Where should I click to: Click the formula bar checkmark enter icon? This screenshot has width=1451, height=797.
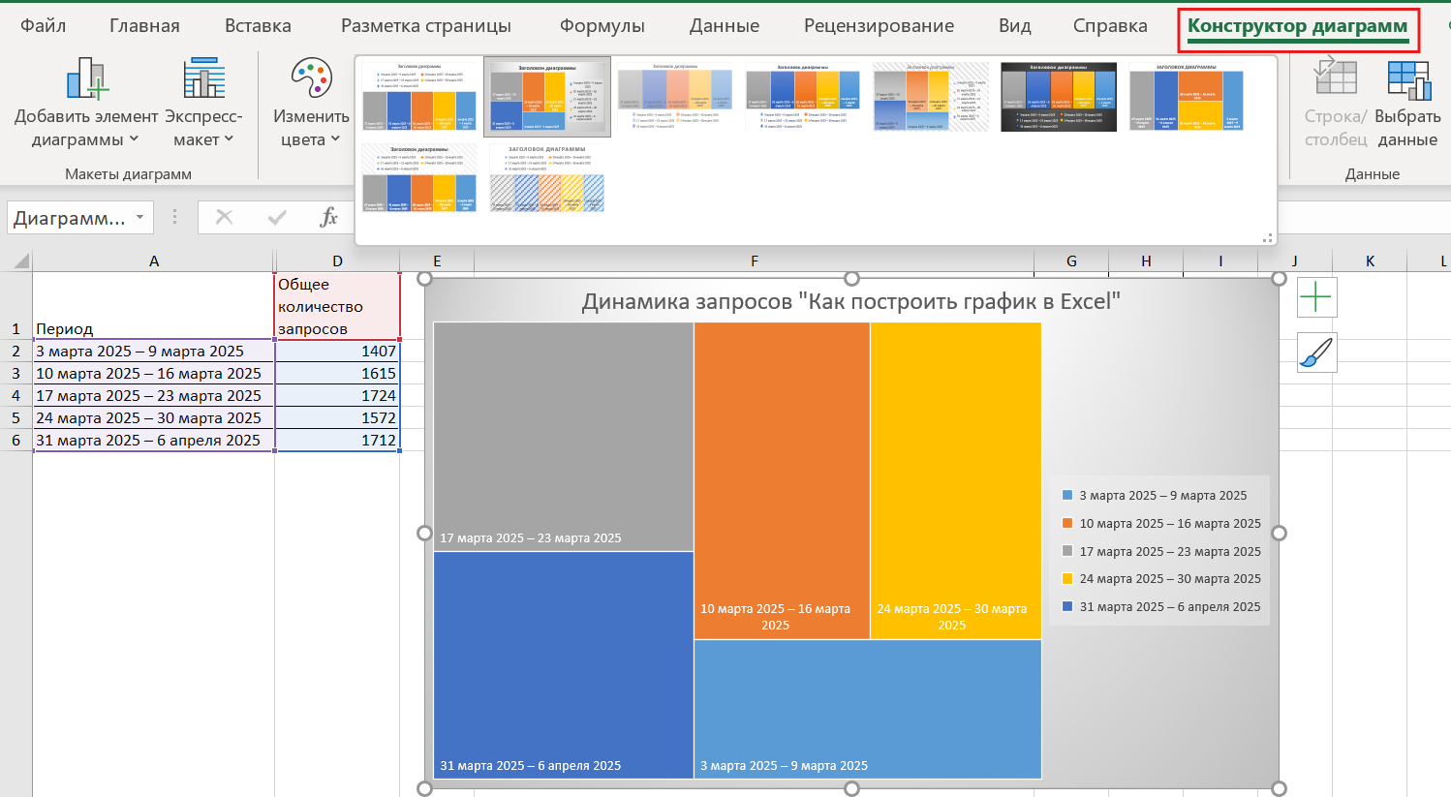(x=277, y=217)
